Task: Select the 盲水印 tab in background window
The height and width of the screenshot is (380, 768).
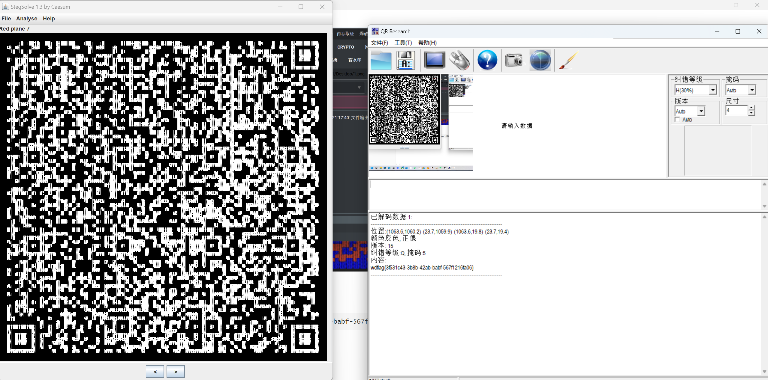Action: click(x=355, y=60)
